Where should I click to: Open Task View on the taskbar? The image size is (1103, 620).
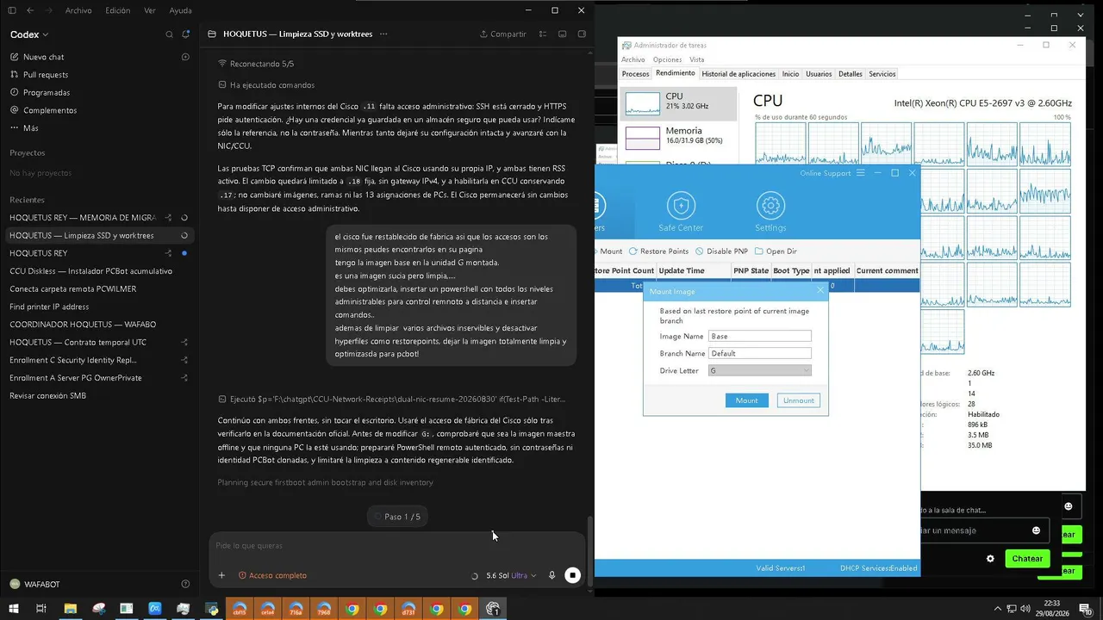tap(41, 609)
